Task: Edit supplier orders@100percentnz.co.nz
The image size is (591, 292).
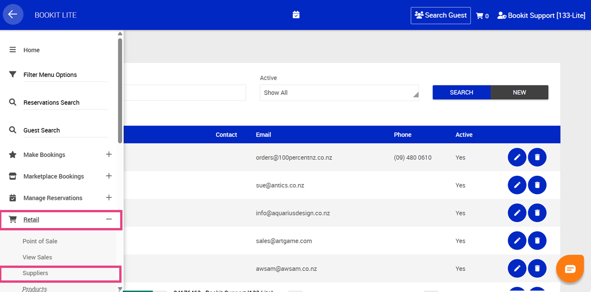Action: (x=517, y=157)
